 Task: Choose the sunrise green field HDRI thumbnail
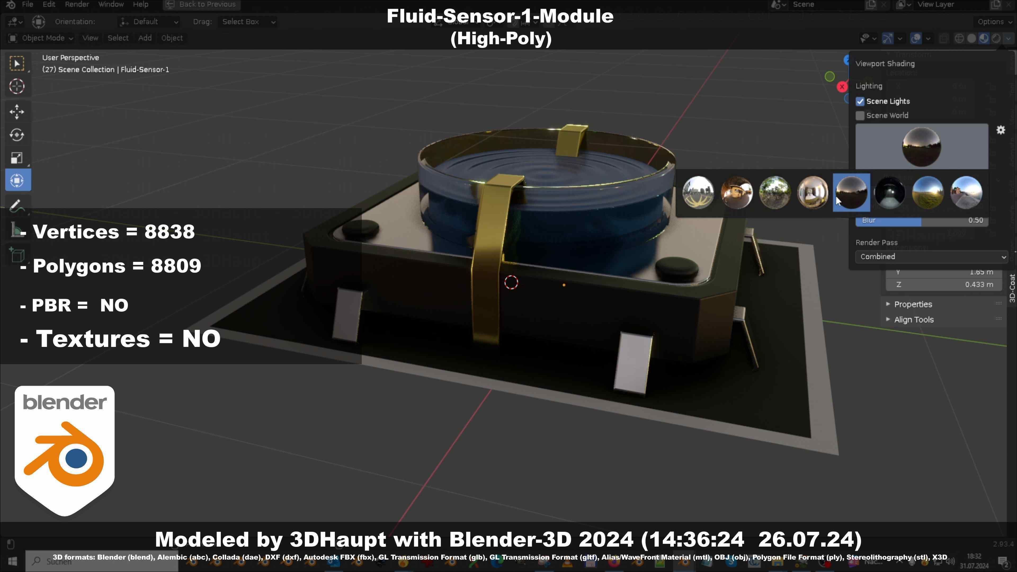(x=928, y=192)
